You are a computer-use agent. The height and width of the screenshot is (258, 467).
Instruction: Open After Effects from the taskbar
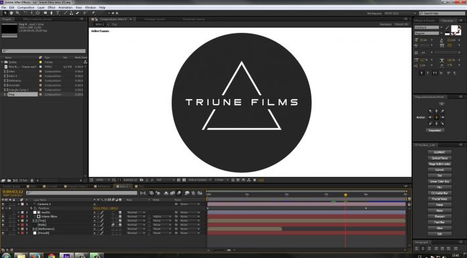tap(66, 255)
